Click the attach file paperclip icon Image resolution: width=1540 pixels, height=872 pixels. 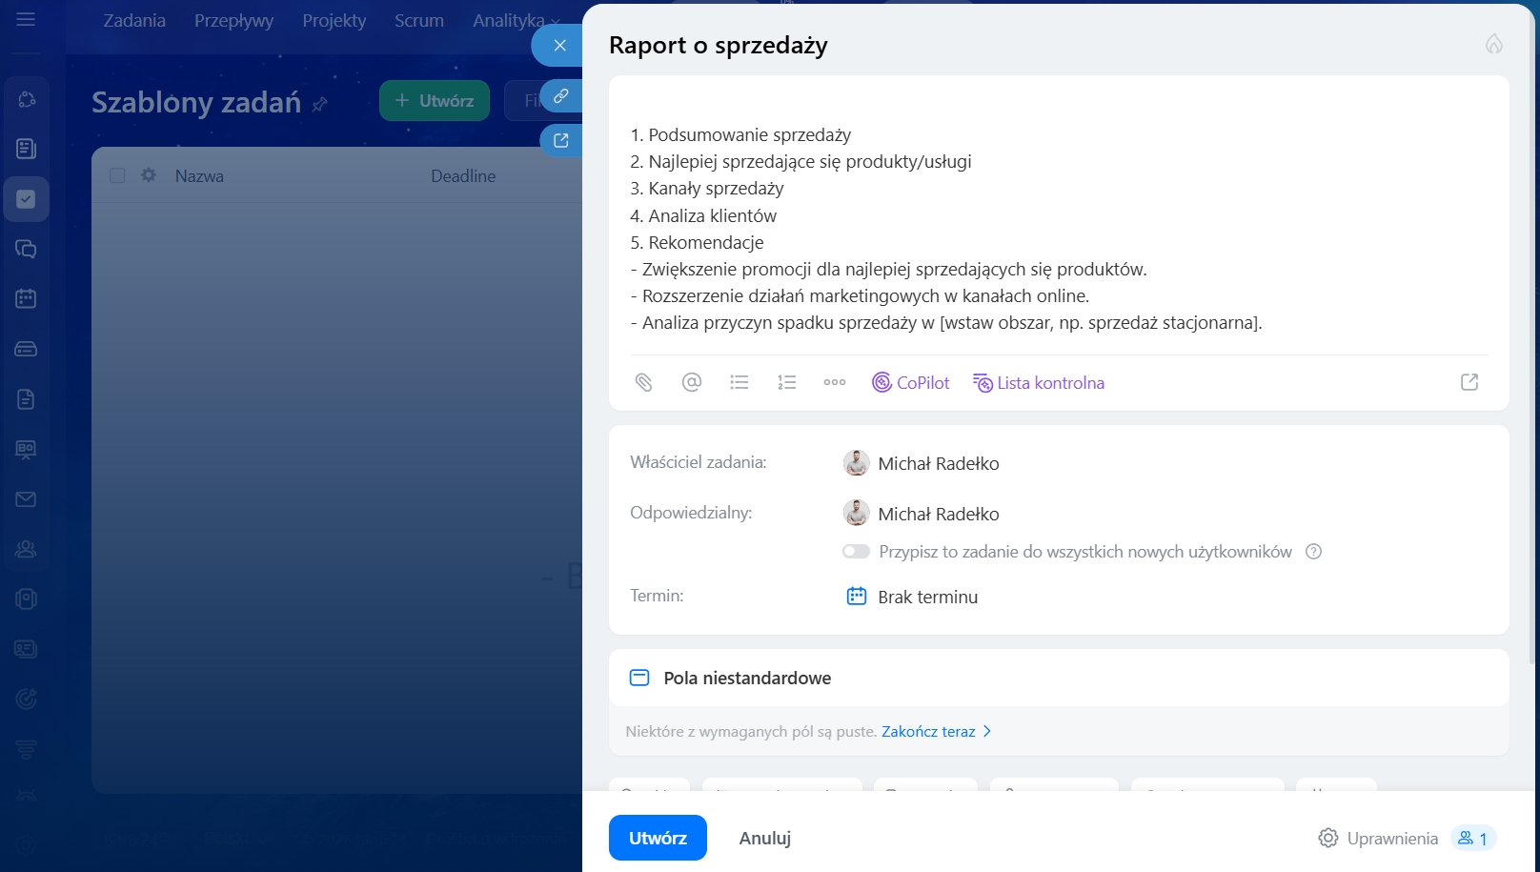tap(644, 382)
